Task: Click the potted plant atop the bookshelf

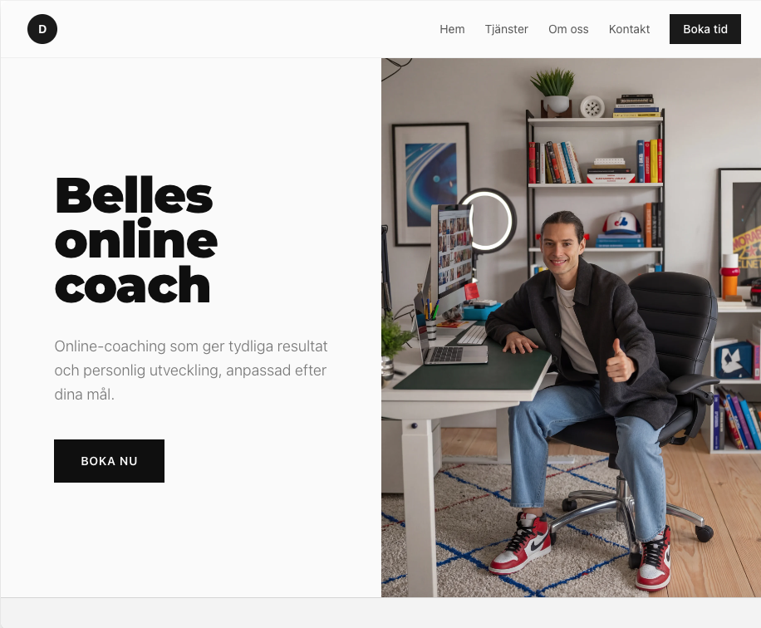Action: [554, 92]
